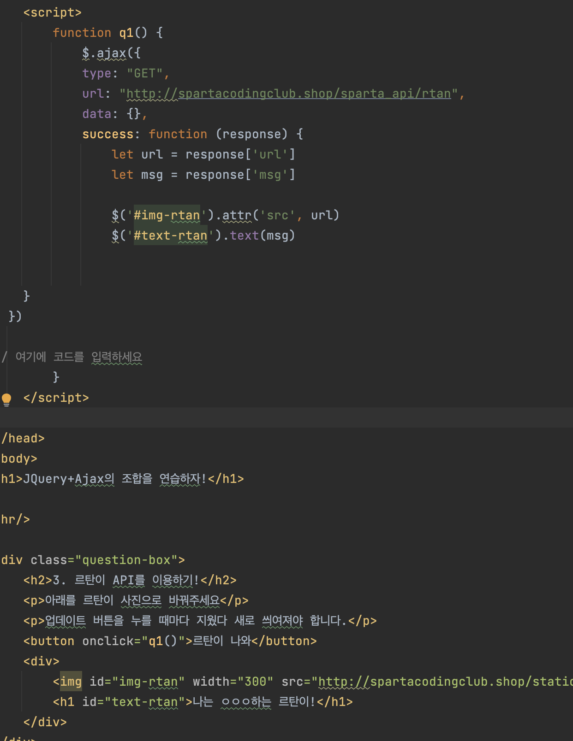
Task: Click the img src URL link
Action: pos(445,682)
